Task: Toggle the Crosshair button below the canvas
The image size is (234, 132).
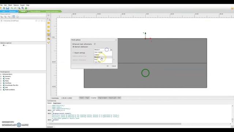Action: coord(94,98)
